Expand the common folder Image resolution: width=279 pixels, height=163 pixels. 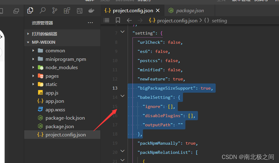click(x=62, y=51)
